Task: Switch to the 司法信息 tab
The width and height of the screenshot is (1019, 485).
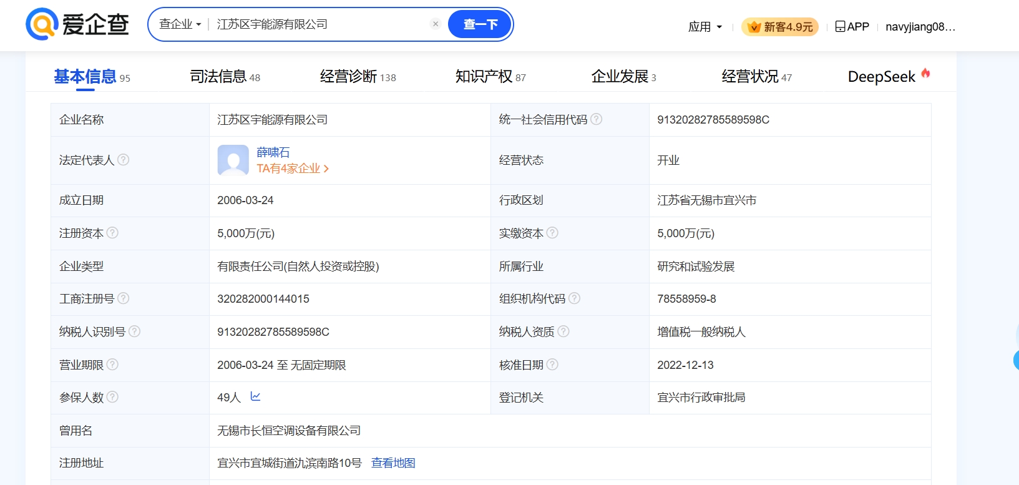Action: 225,77
